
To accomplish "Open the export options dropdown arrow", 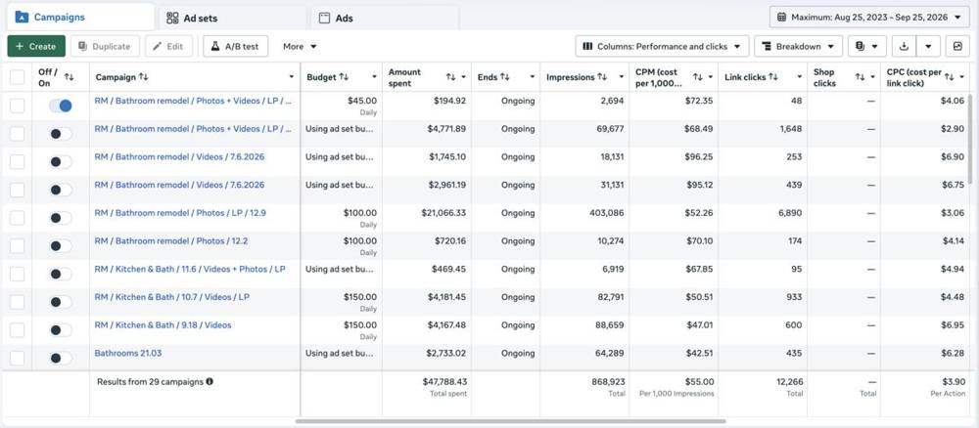I will 928,46.
